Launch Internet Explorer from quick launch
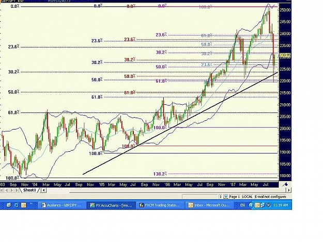This screenshot has width=323, height=242. click(x=16, y=205)
